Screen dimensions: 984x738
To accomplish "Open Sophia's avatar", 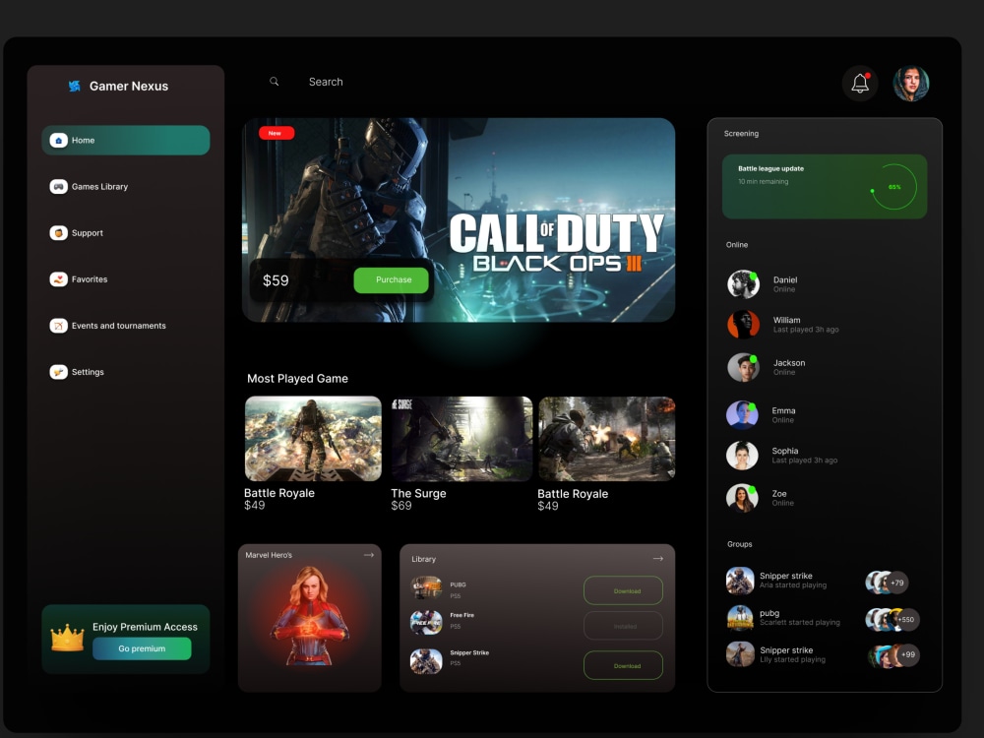I will 742,455.
